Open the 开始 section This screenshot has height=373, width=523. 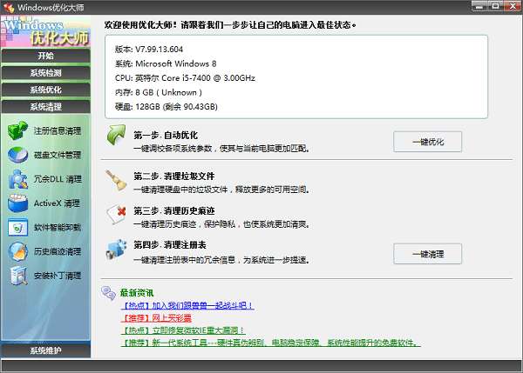(x=45, y=56)
